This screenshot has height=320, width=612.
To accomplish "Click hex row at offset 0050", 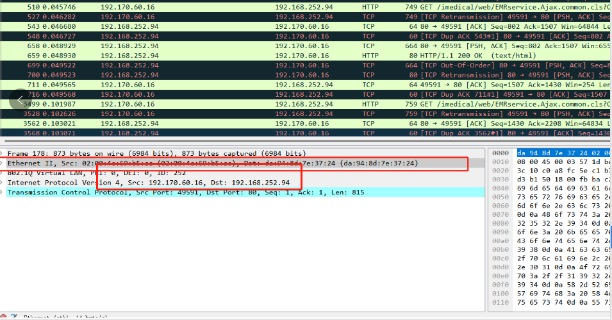I will click(550, 197).
